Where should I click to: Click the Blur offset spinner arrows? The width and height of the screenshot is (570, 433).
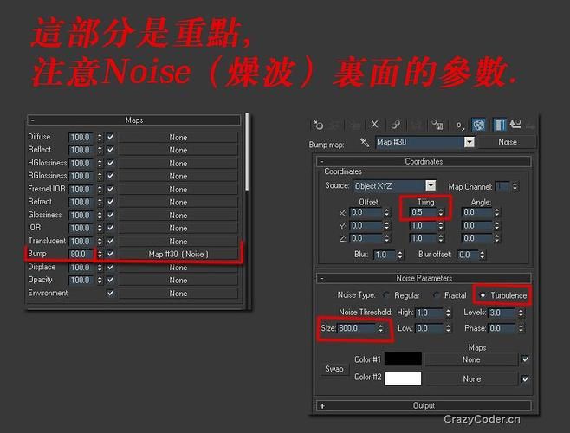pos(482,255)
